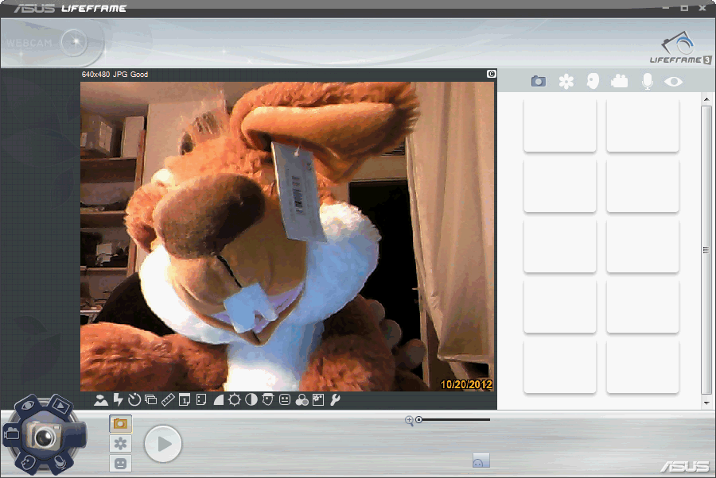The height and width of the screenshot is (478, 716).
Task: Minimize the LifeFrame window
Action: click(x=666, y=8)
